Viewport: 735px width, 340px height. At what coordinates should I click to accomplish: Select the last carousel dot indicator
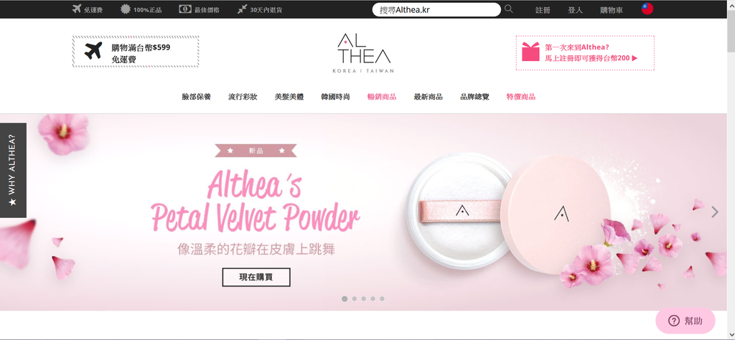point(382,299)
